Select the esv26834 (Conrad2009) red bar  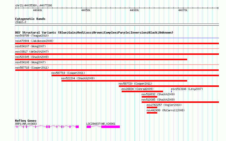point(142,91)
